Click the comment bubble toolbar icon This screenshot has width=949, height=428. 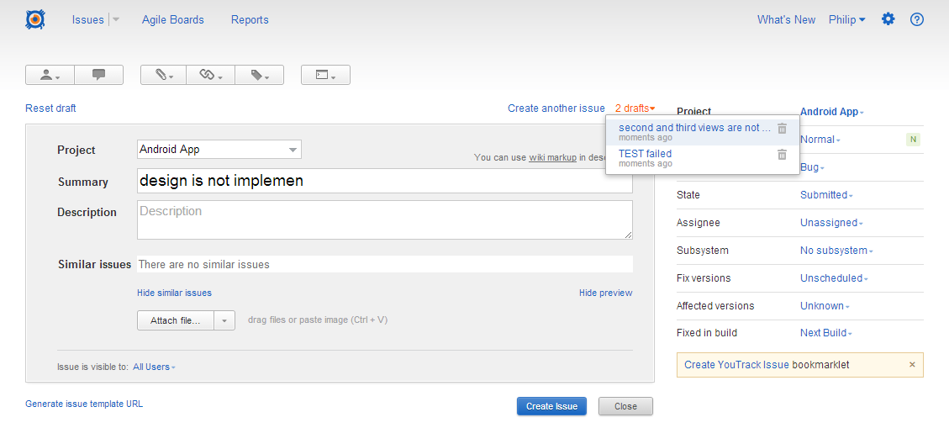click(x=98, y=75)
